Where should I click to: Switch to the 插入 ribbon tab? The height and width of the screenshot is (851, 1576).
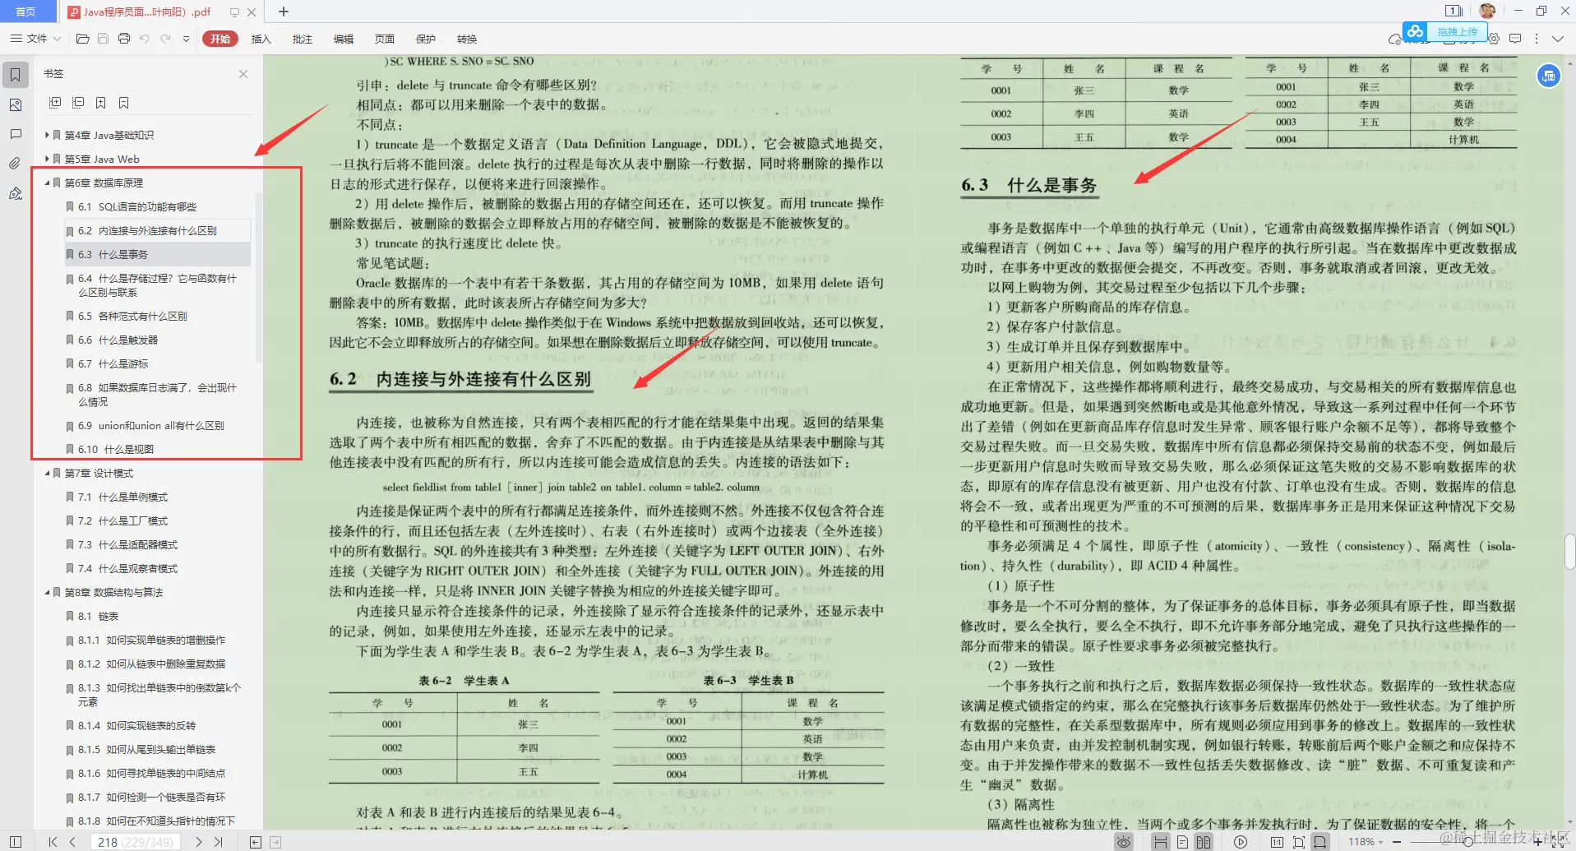point(260,39)
